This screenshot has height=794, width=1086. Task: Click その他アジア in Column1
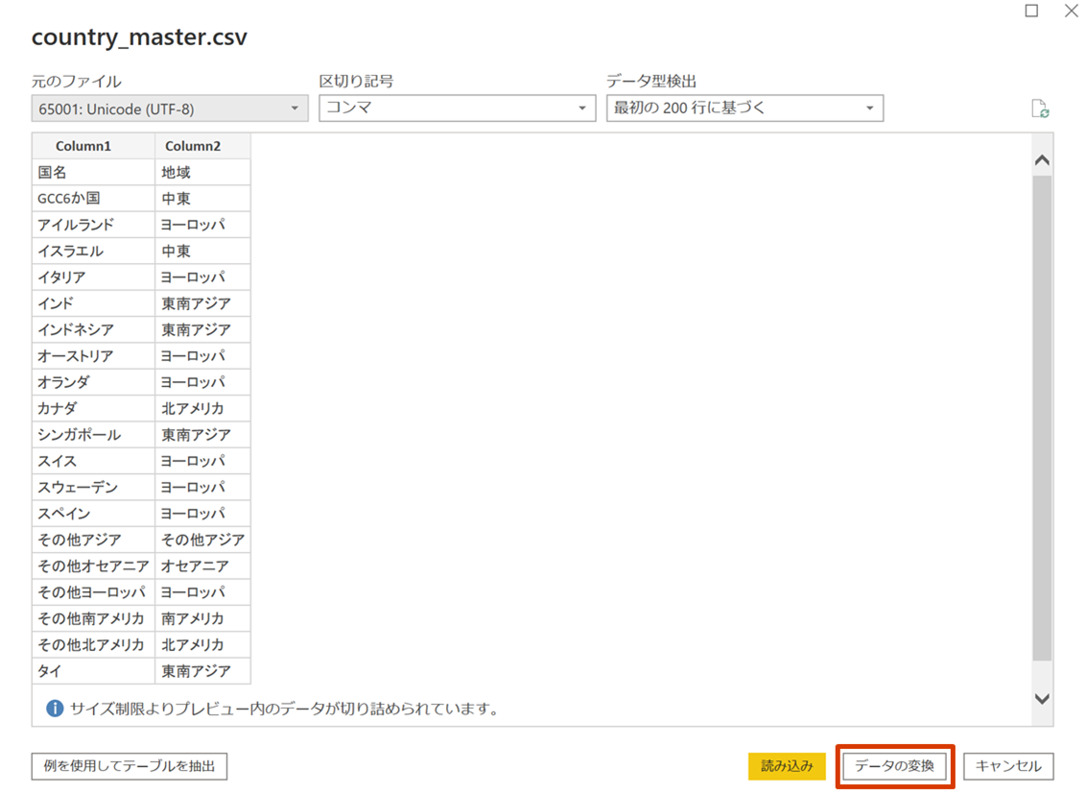coord(93,540)
